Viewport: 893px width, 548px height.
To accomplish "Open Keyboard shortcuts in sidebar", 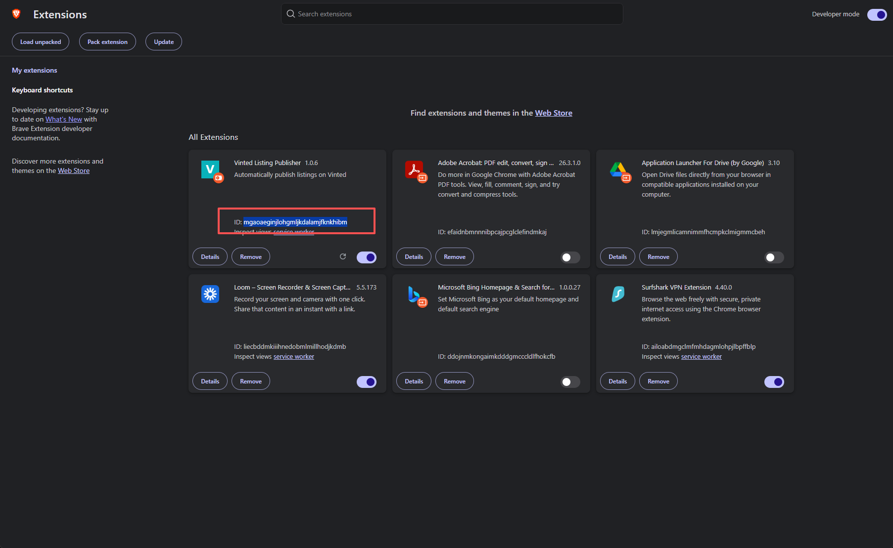I will (43, 90).
